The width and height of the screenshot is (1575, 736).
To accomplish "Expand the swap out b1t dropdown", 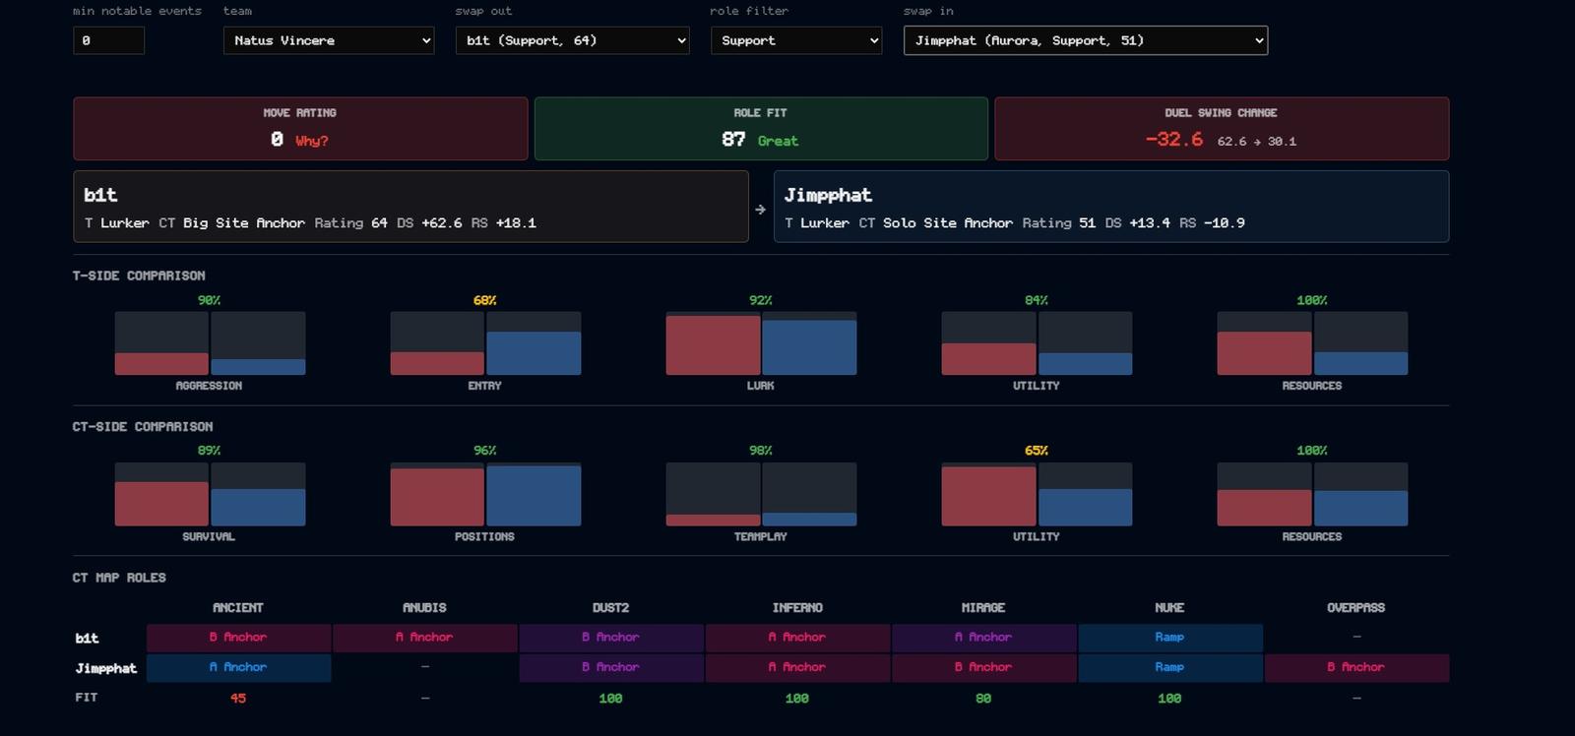I will pos(572,40).
